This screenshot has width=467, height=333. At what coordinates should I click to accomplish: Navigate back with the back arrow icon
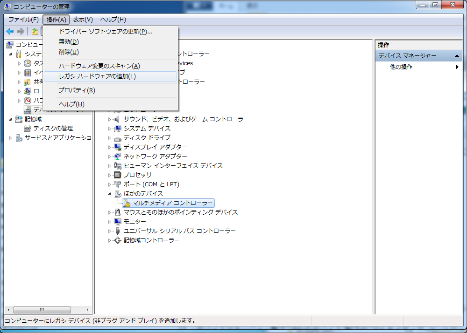[x=10, y=31]
